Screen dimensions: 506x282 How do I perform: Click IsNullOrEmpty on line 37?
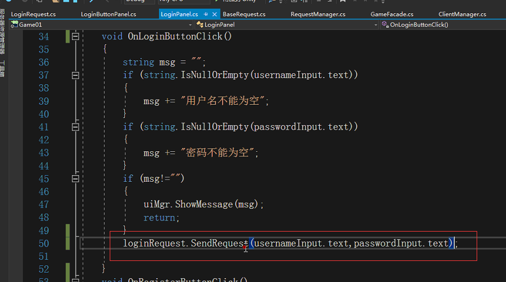pyautogui.click(x=214, y=75)
